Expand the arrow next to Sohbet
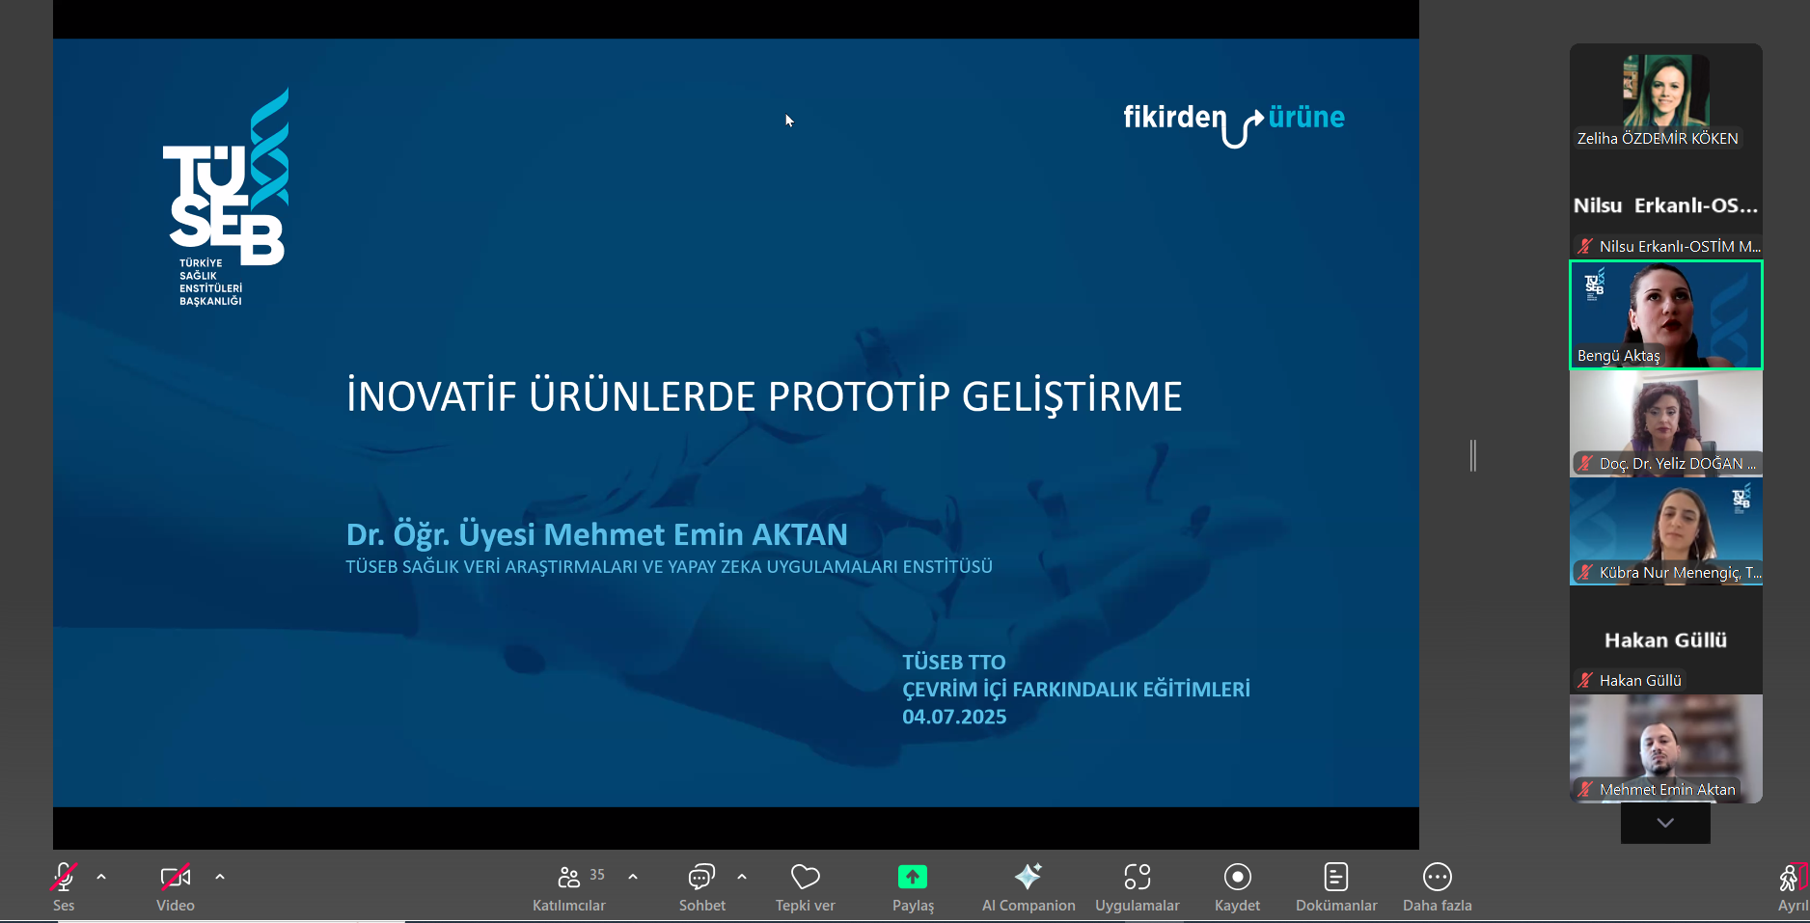The width and height of the screenshot is (1810, 923). 742,877
